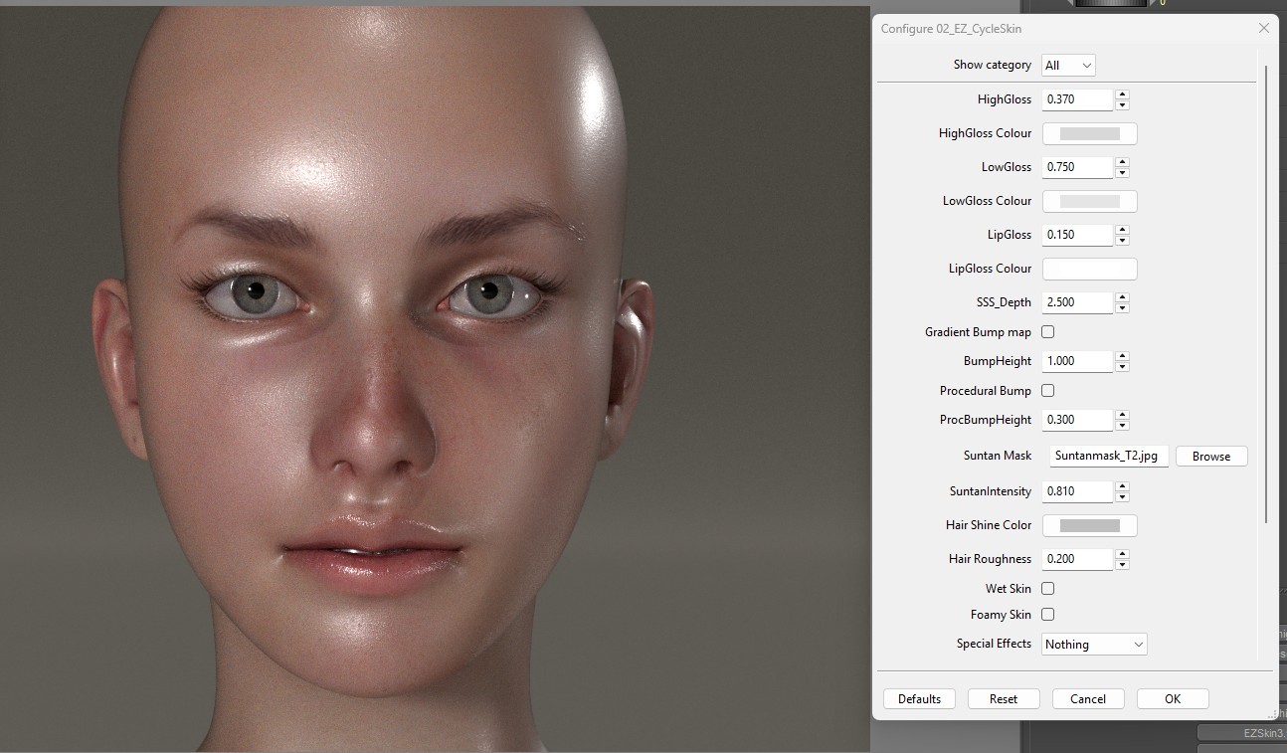Confirm settings with the OK button
Screen dimensions: 1287x753
tap(1173, 698)
